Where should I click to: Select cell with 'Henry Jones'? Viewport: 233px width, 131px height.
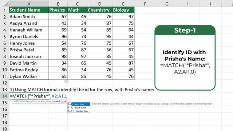click(x=29, y=43)
